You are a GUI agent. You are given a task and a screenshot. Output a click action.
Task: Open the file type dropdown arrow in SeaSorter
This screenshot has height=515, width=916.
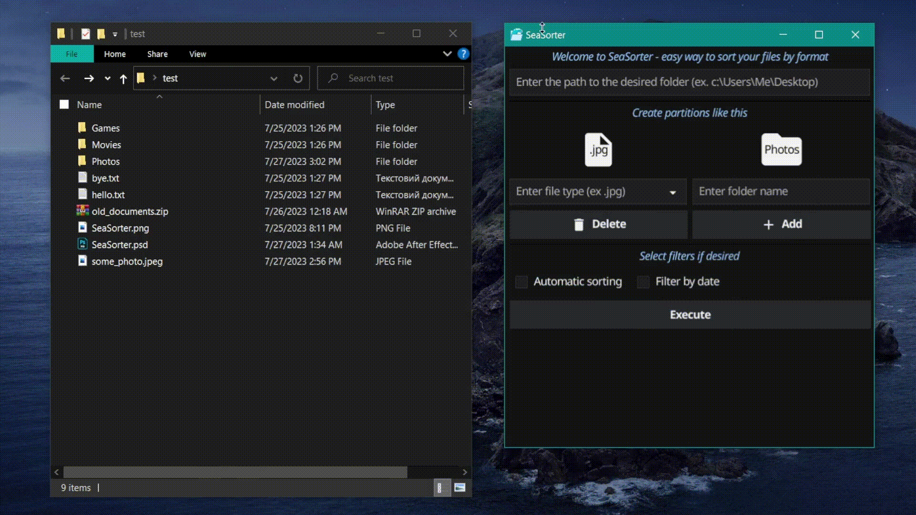(x=673, y=193)
